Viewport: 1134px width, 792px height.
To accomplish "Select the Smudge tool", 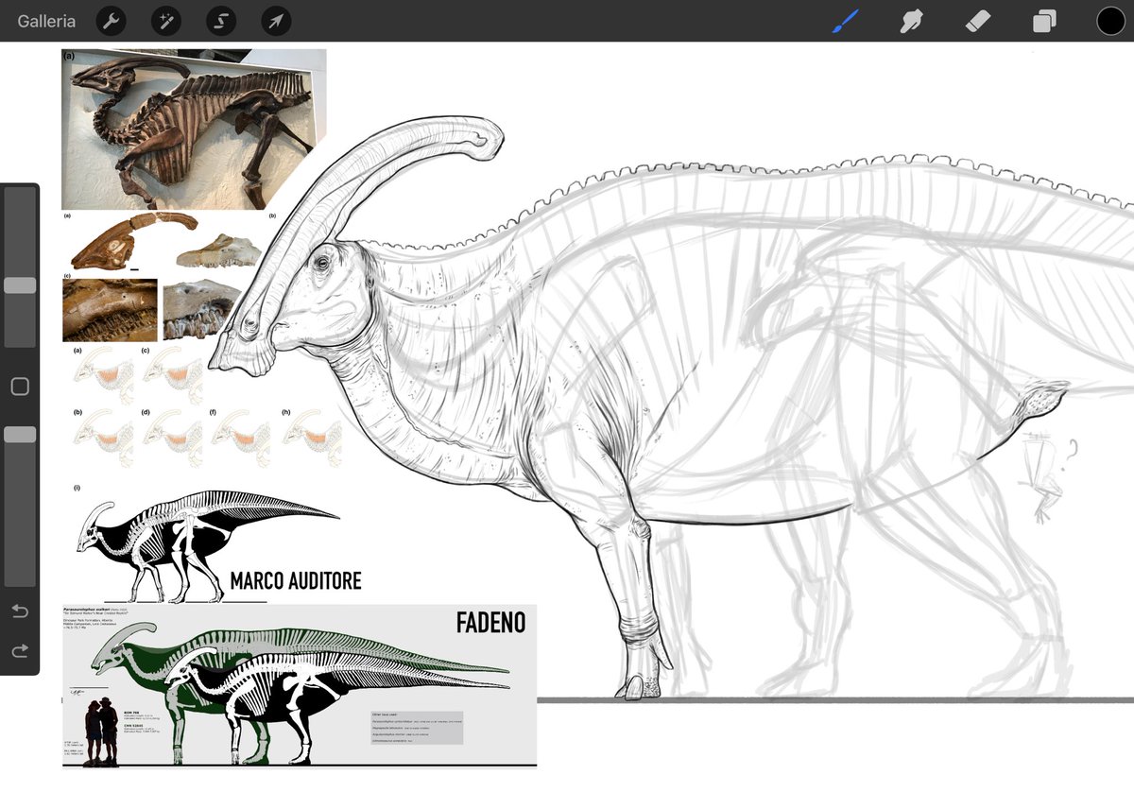I will 911,21.
